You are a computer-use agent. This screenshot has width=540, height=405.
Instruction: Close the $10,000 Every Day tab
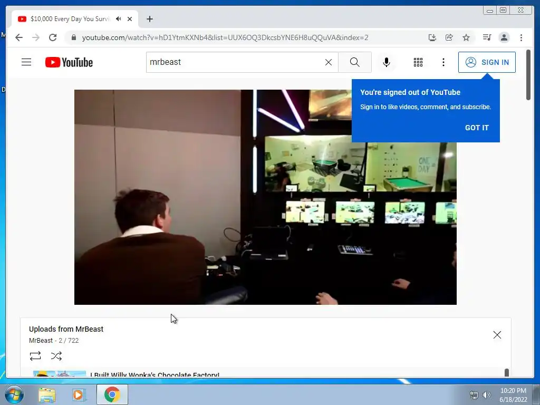(x=130, y=19)
